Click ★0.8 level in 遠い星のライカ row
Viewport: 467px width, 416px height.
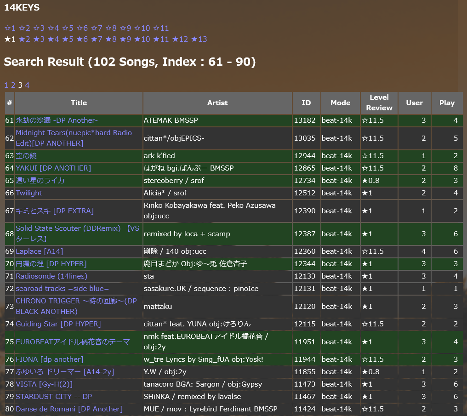[370, 181]
